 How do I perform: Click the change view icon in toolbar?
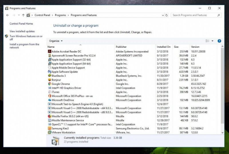[x=207, y=41]
